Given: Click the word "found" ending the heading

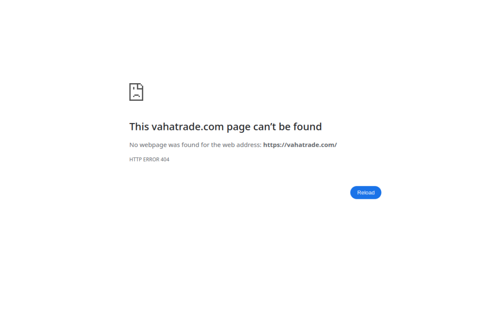Looking at the screenshot, I should [x=308, y=126].
